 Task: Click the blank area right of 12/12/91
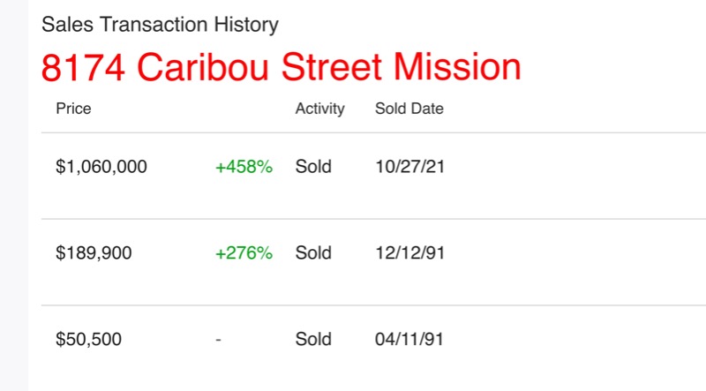[x=574, y=253]
